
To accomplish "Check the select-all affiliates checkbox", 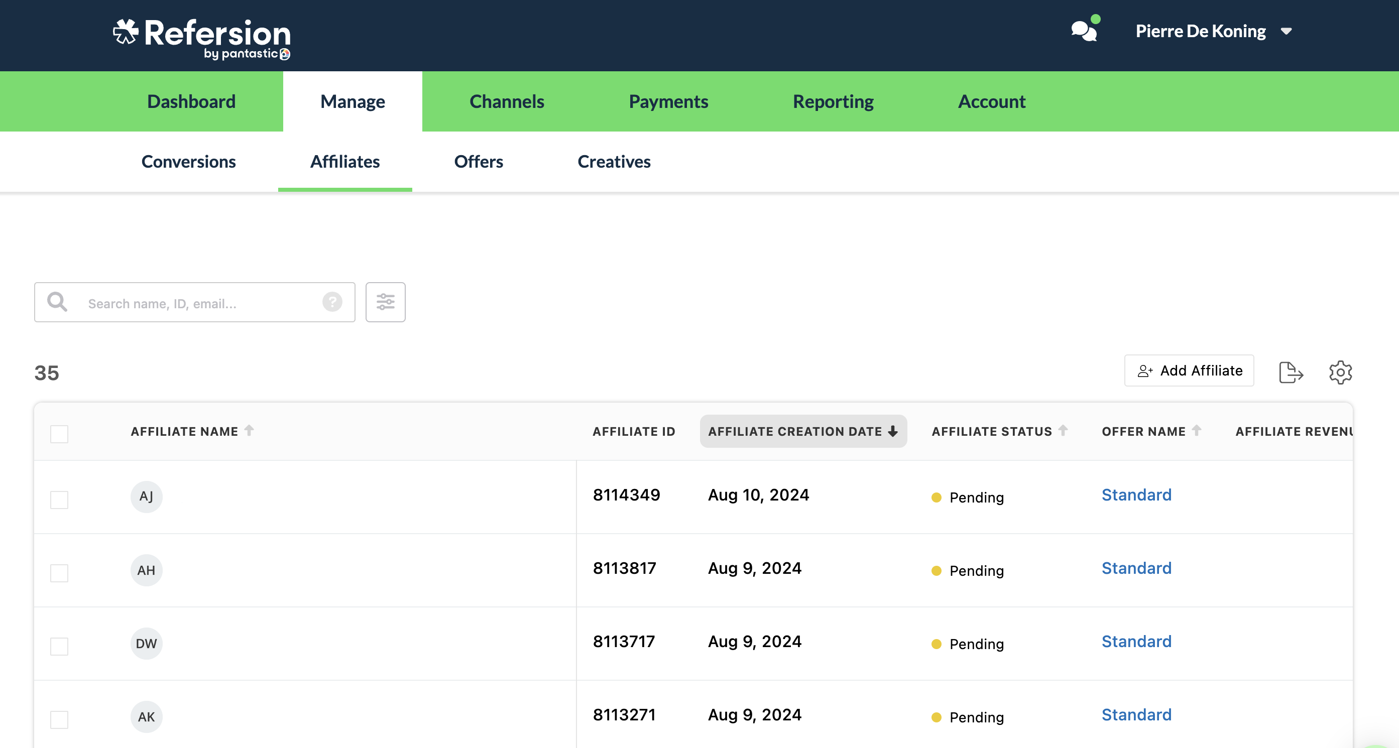I will 59,434.
